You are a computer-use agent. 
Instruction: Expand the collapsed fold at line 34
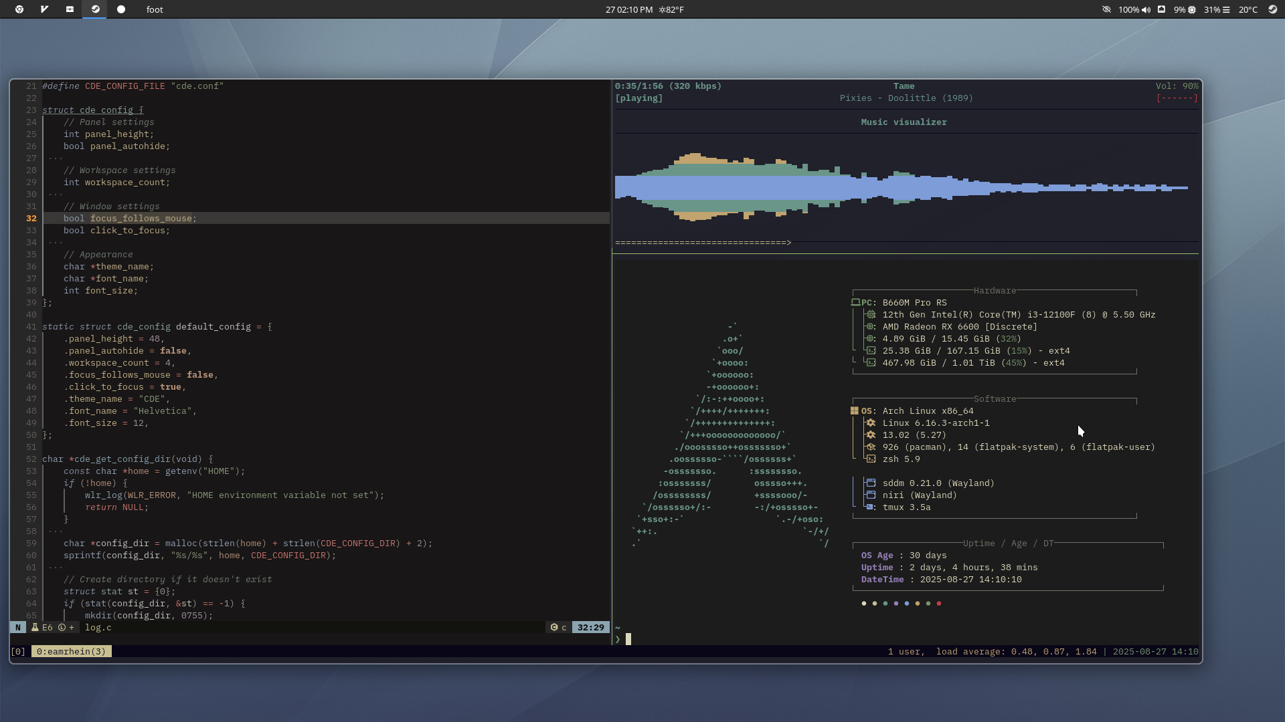coord(55,243)
